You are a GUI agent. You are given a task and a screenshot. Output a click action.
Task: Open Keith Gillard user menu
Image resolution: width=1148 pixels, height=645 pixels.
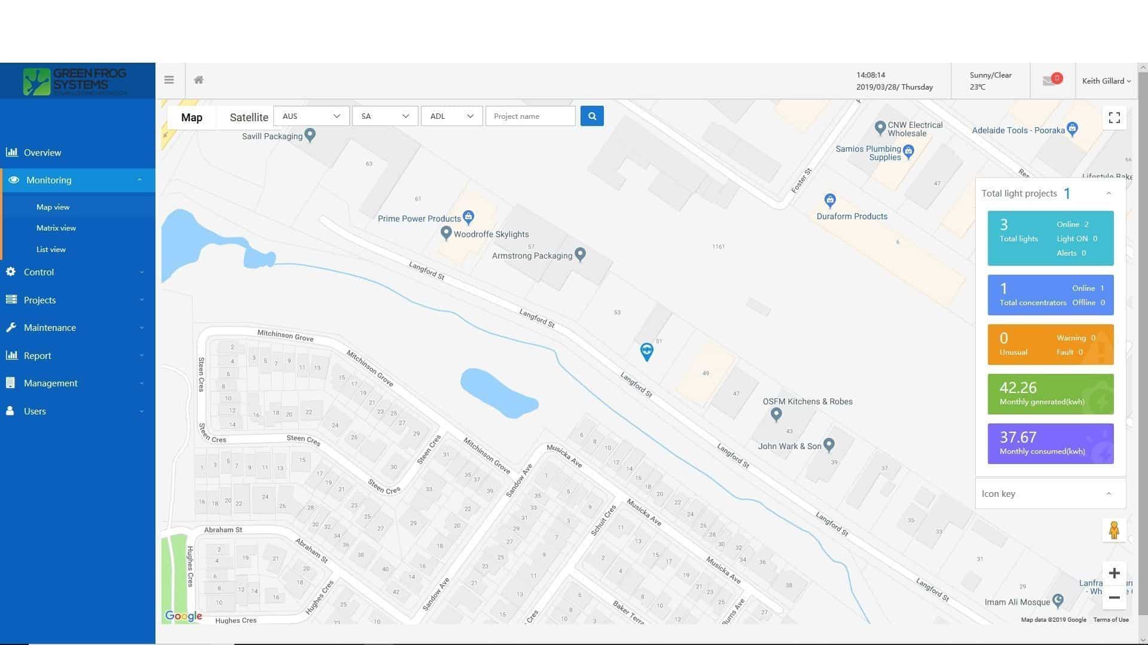(1106, 81)
